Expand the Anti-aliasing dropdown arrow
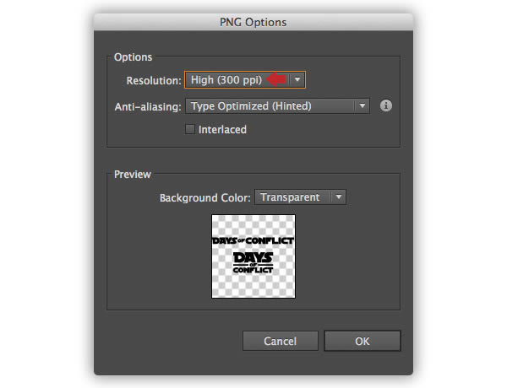This screenshot has height=388, width=507. click(362, 106)
